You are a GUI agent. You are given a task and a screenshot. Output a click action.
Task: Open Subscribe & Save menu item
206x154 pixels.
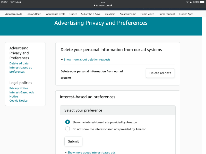pos(91,14)
